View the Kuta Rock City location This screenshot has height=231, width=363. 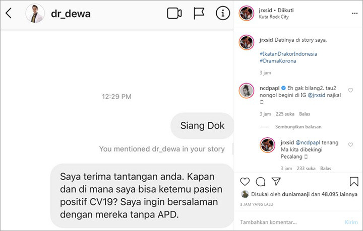click(274, 17)
